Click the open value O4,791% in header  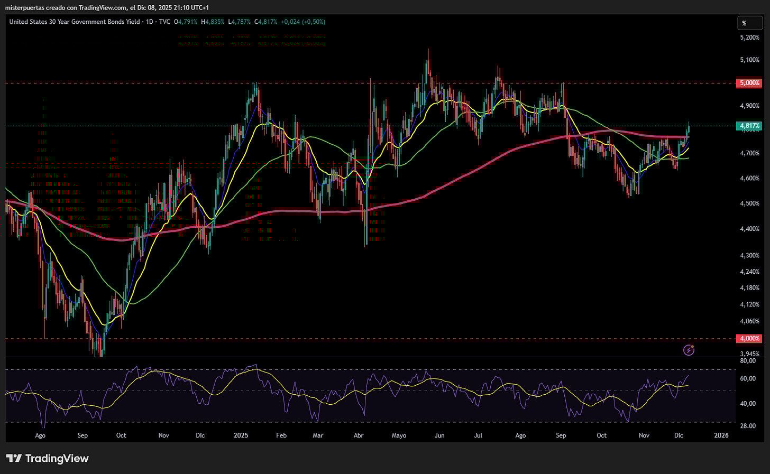tap(186, 22)
